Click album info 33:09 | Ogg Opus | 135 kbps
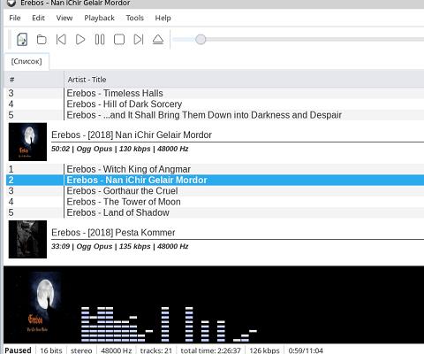The height and width of the screenshot is (354, 424). tap(120, 246)
